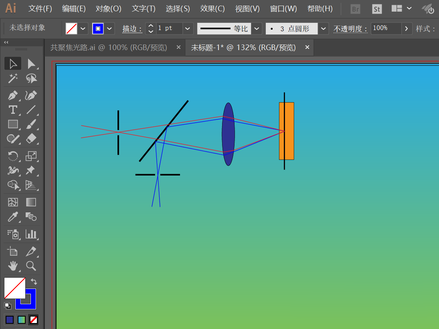Collapse the tools panel double arrow
Screen dimensions: 439x329
click(6, 42)
